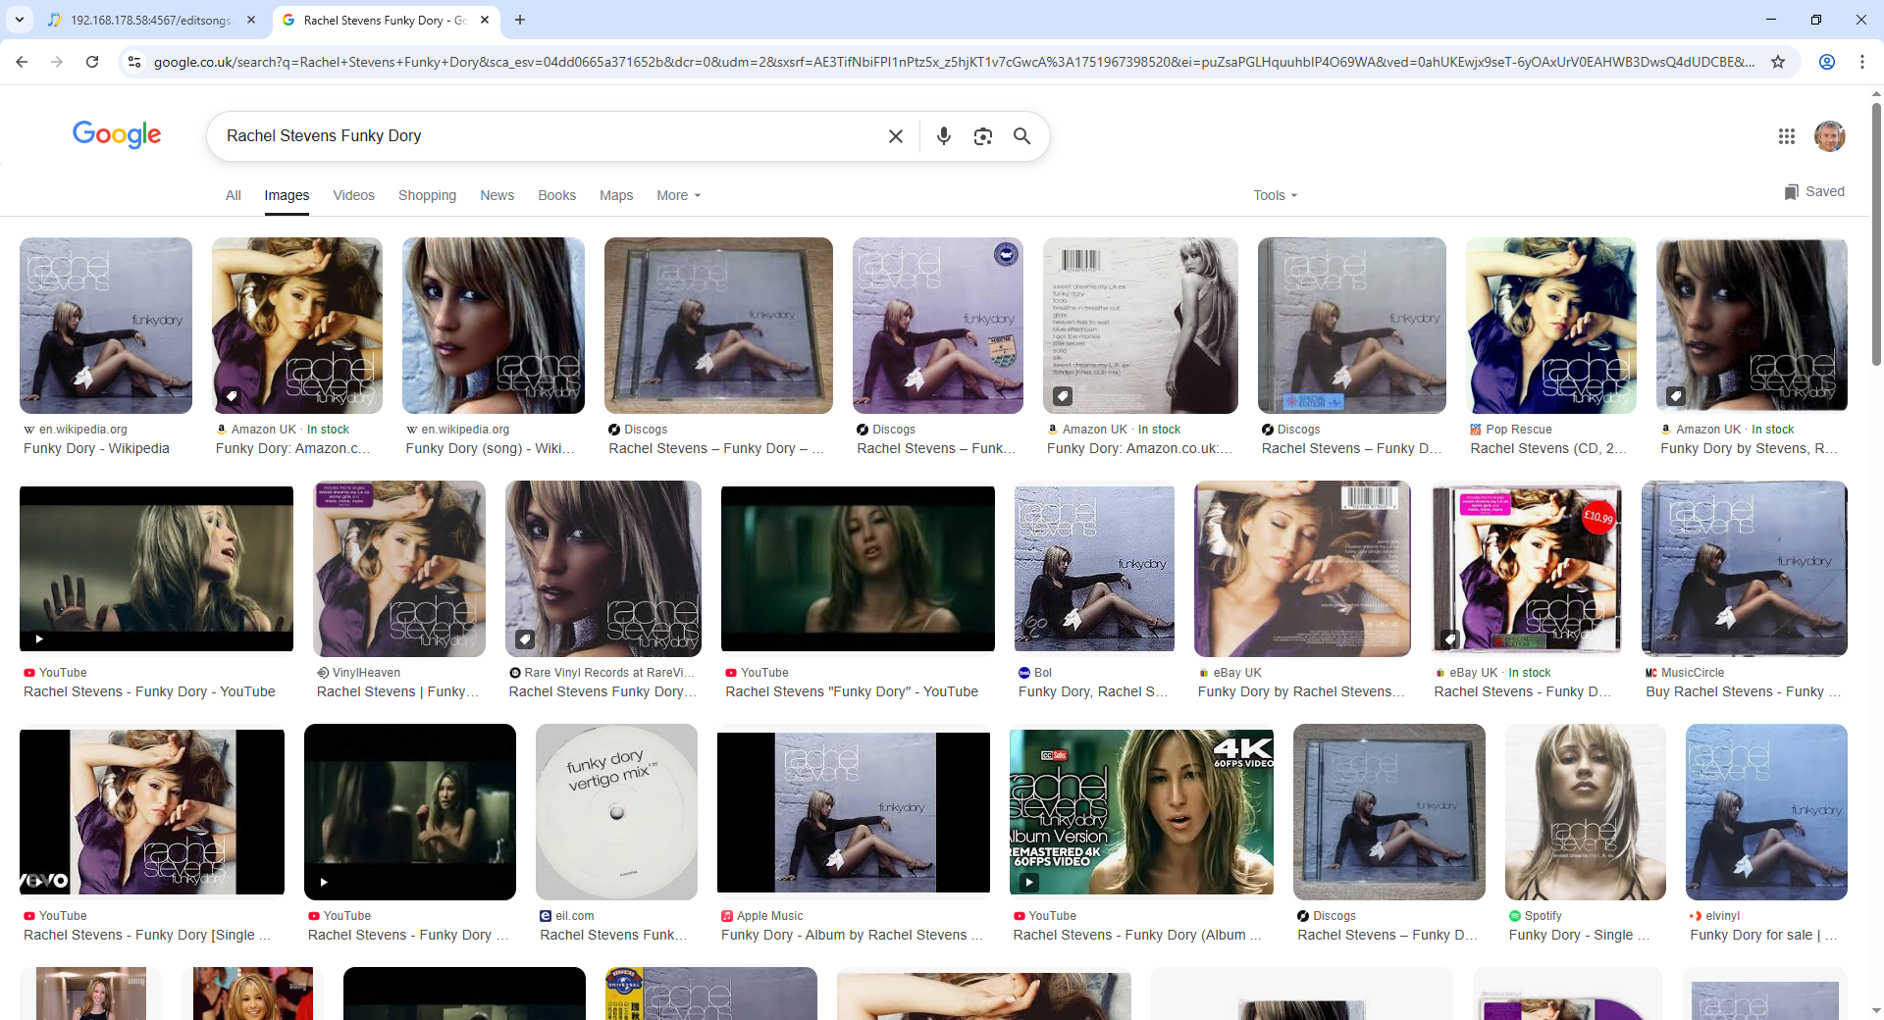Click the page vertical scrollbar
The height and width of the screenshot is (1020, 1884).
(1876, 235)
